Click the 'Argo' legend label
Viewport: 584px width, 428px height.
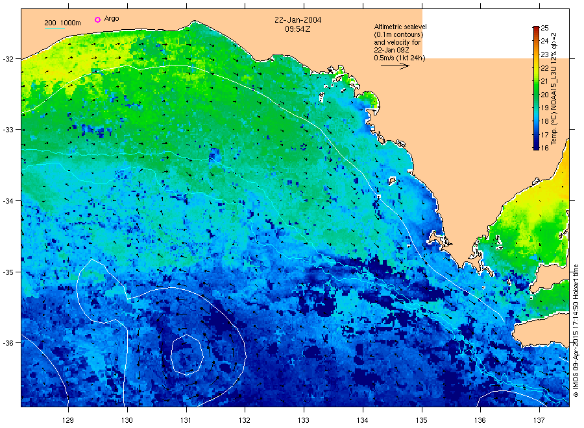pyautogui.click(x=112, y=19)
